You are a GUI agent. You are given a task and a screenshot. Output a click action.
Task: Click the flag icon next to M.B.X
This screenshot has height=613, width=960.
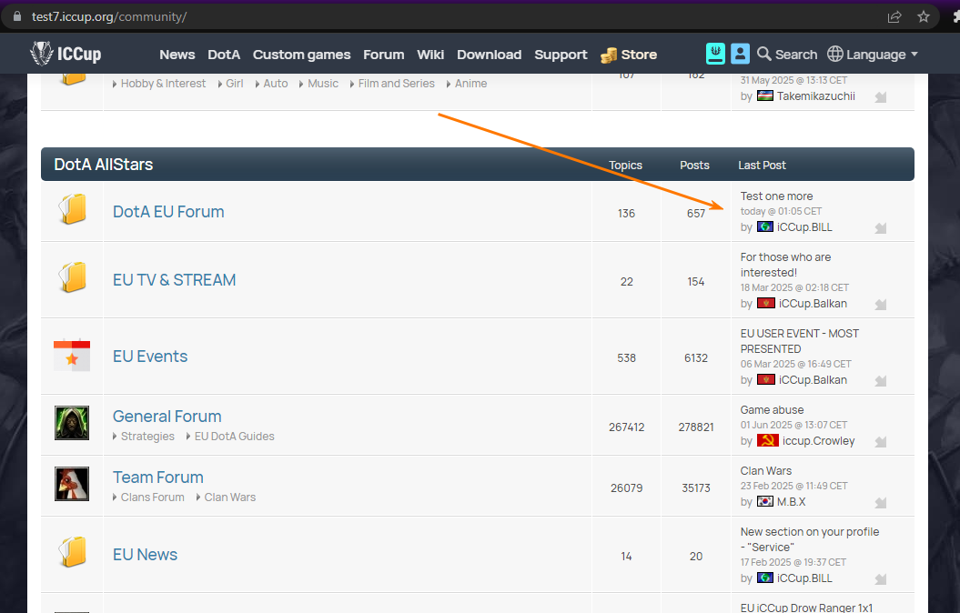(x=764, y=502)
